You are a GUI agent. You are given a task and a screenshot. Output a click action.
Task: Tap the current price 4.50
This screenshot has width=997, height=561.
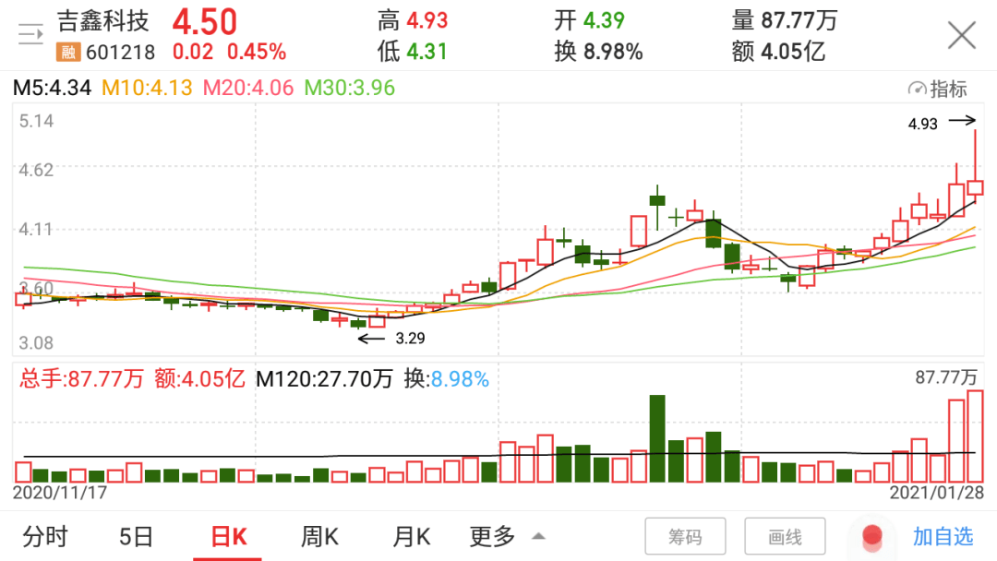point(205,22)
